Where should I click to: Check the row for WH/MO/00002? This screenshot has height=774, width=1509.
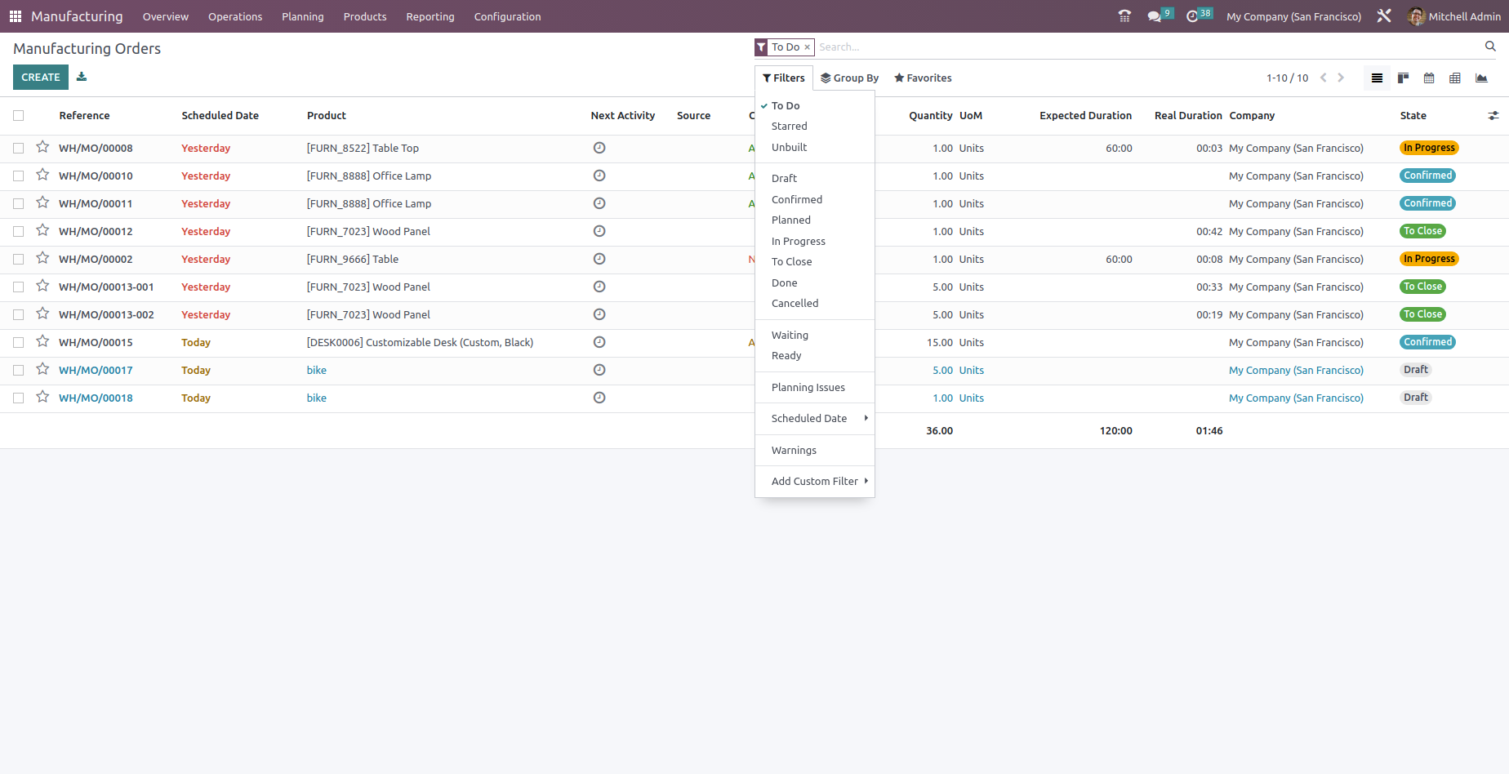pyautogui.click(x=18, y=260)
